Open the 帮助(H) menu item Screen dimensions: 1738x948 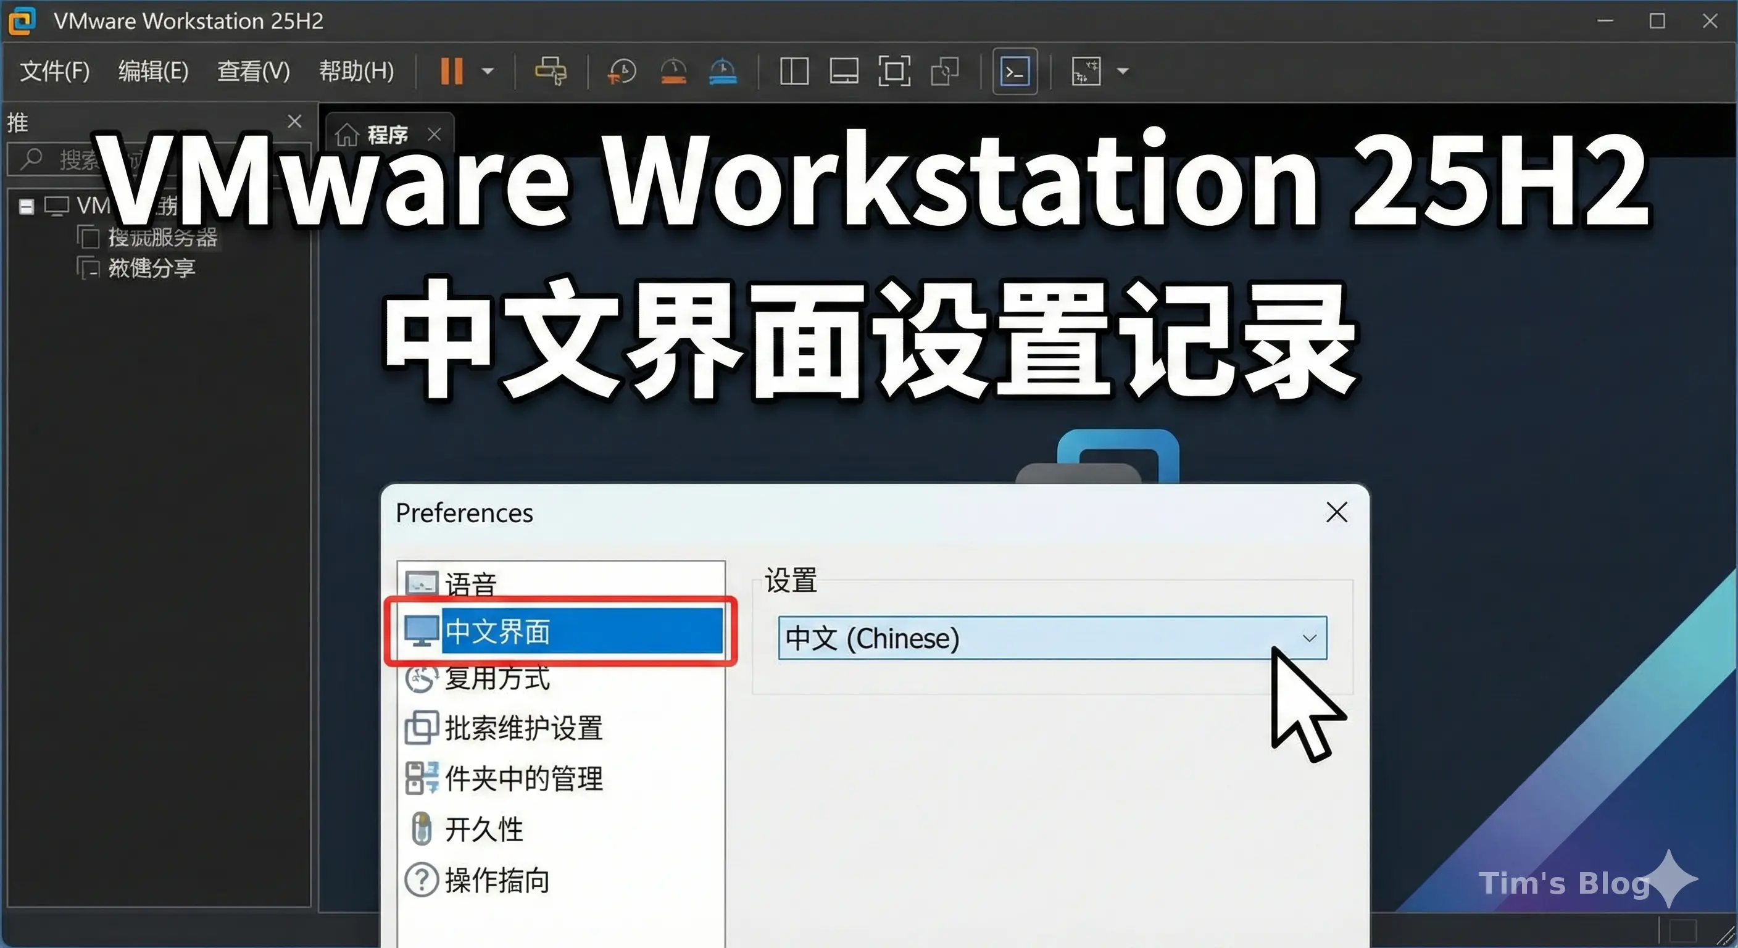click(x=357, y=72)
